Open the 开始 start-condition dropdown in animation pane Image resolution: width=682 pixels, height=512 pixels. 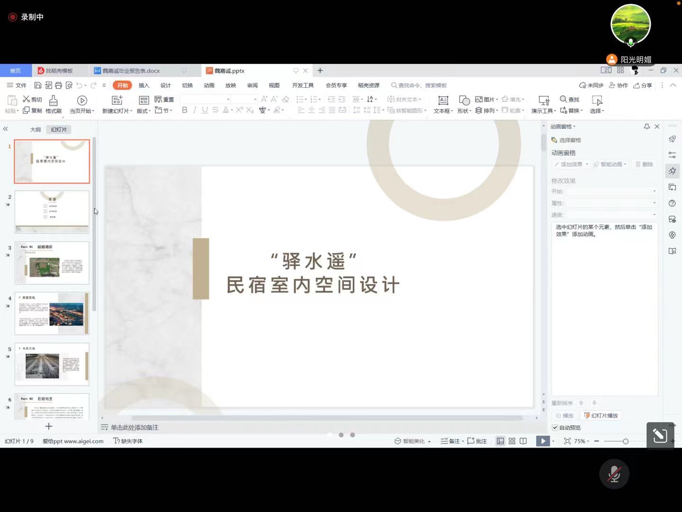click(x=611, y=192)
